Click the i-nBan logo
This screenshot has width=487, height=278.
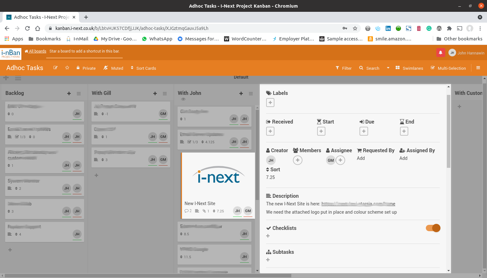click(11, 53)
